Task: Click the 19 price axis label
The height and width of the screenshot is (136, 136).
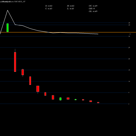Action: pos(129,70)
